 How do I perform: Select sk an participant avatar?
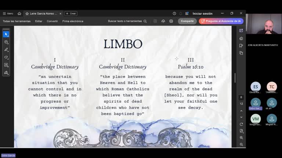click(272, 103)
